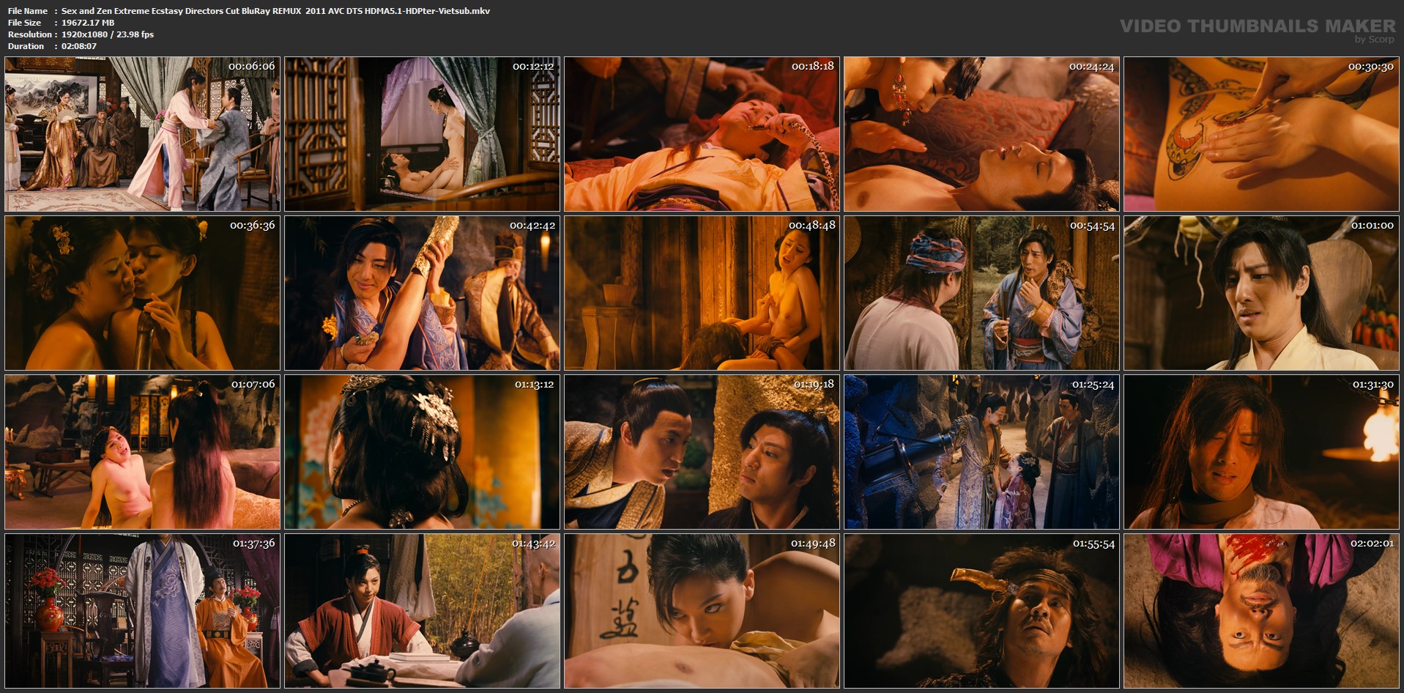This screenshot has width=1404, height=693.
Task: Click the resolution value 1920x1080 / 23.98 fps
Action: [108, 34]
